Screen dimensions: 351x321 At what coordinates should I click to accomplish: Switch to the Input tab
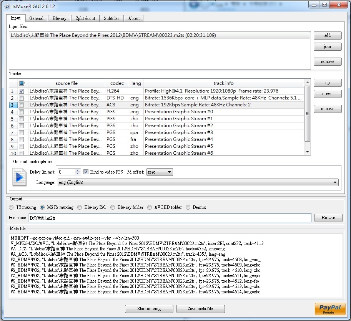click(15, 18)
